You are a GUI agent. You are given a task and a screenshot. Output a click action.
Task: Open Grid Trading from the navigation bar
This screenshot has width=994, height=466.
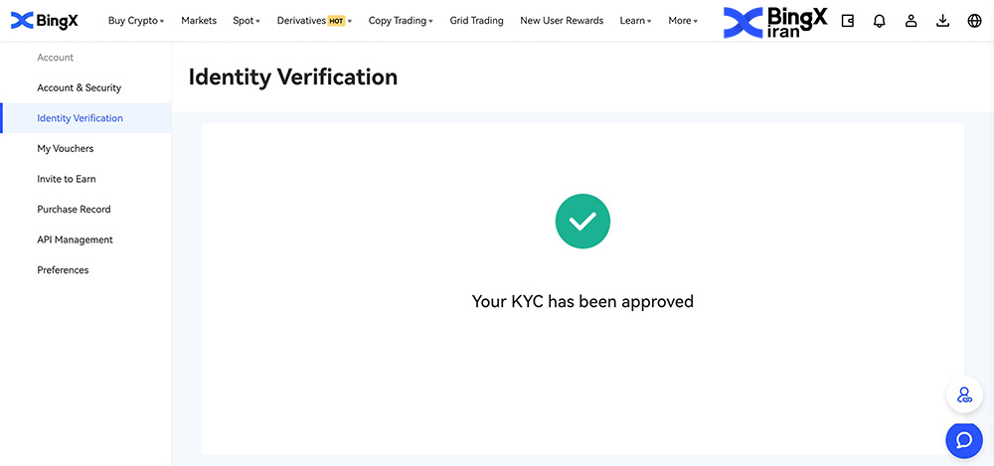(x=476, y=21)
